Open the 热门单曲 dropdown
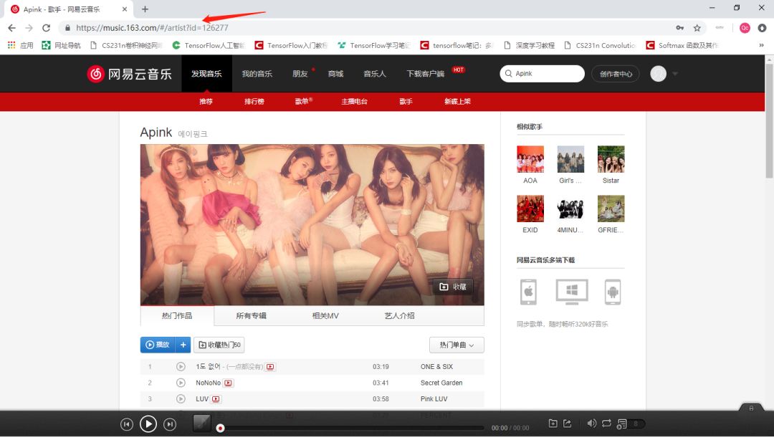The height and width of the screenshot is (440, 774). tap(457, 345)
